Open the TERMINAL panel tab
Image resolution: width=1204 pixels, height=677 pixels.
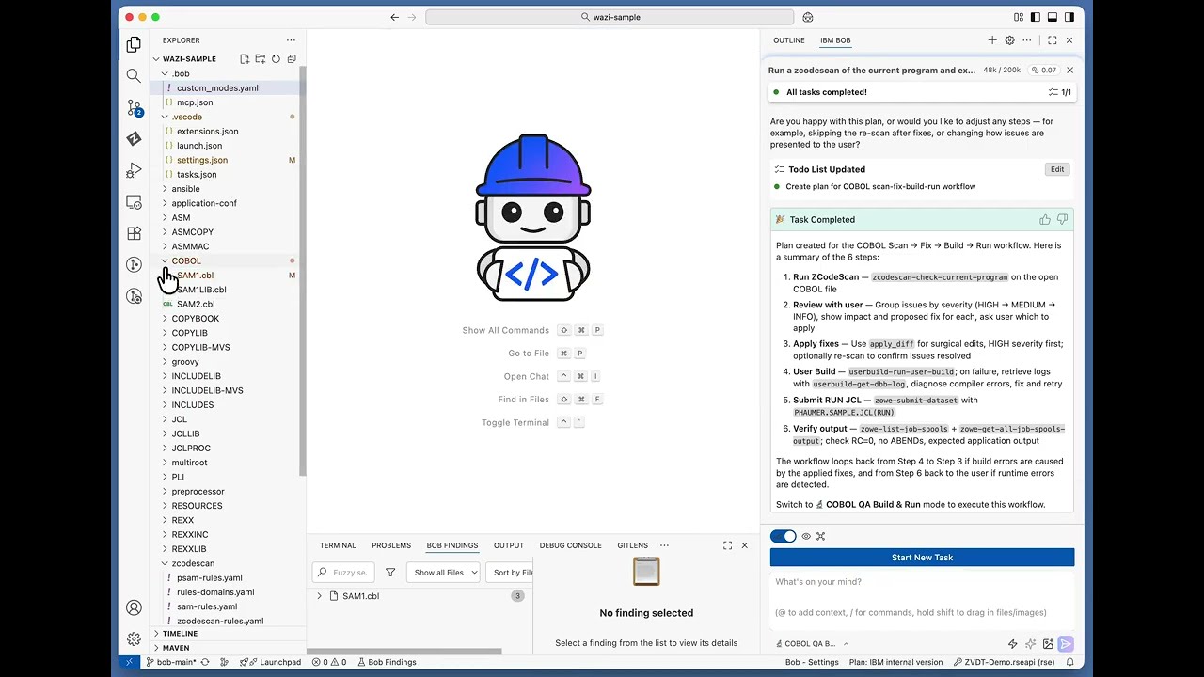click(338, 545)
